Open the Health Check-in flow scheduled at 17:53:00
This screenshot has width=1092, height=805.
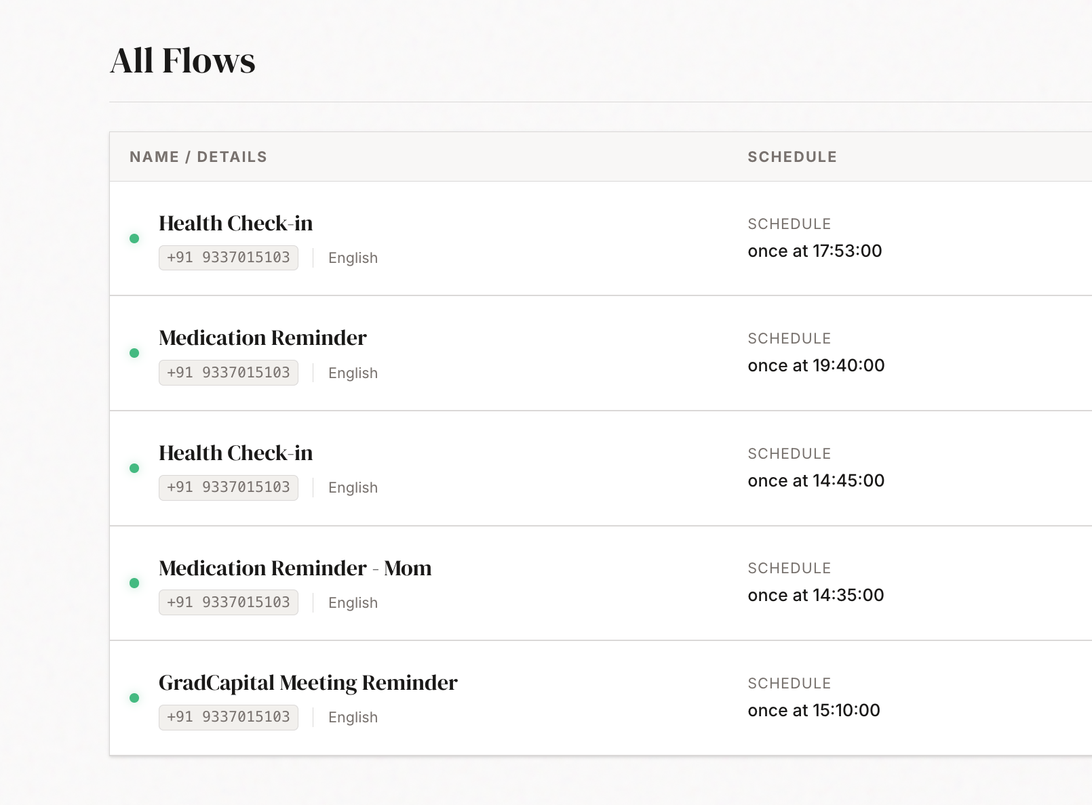point(235,224)
